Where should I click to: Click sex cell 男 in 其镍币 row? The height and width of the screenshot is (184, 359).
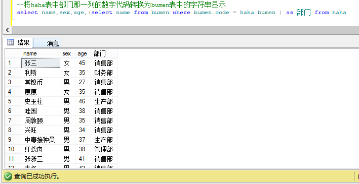[x=67, y=82]
